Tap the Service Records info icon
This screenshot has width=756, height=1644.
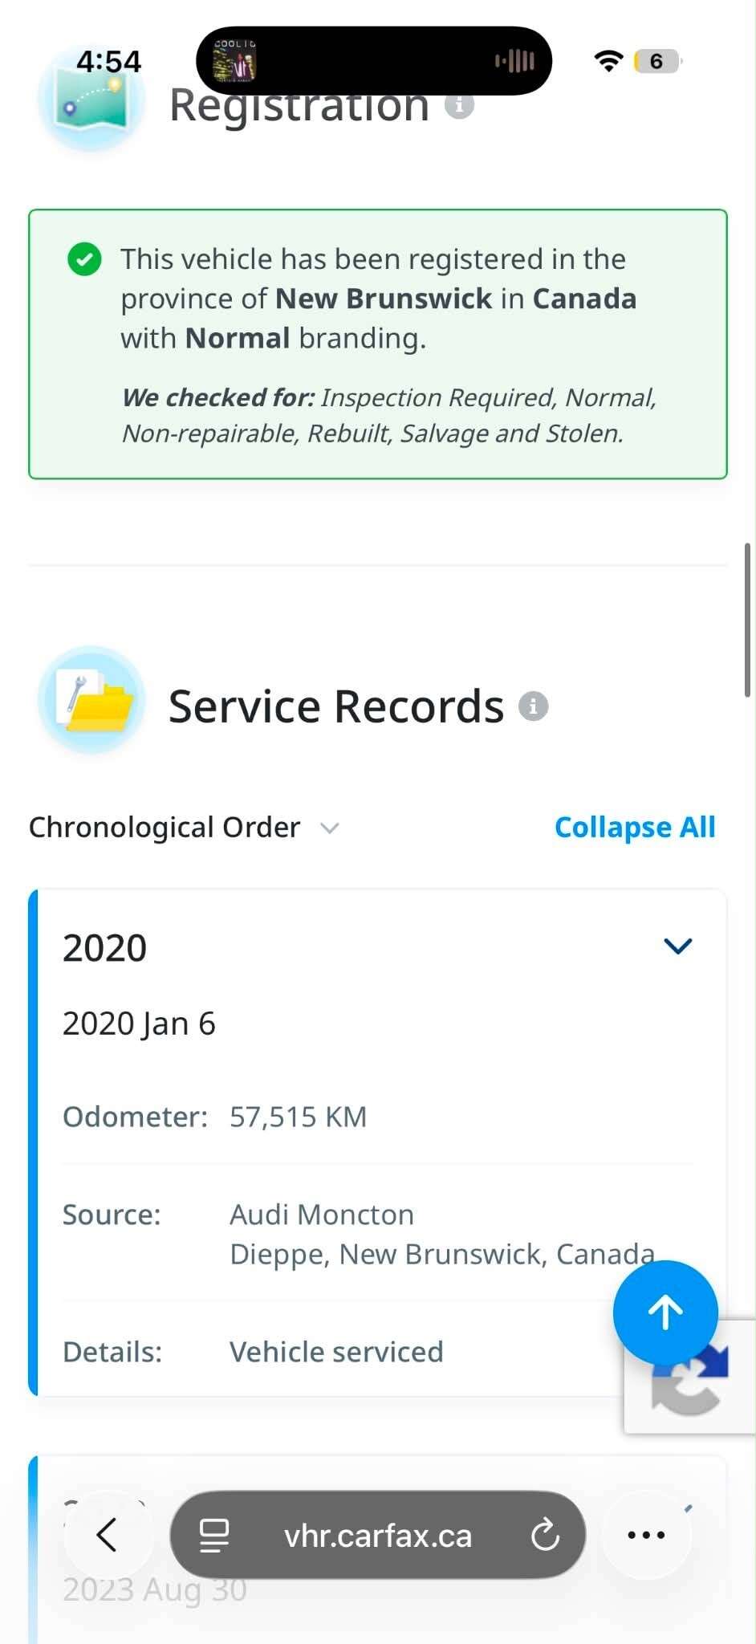(x=533, y=706)
